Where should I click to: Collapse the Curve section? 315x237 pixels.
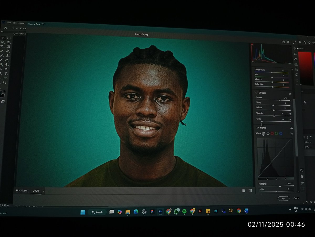(258, 128)
